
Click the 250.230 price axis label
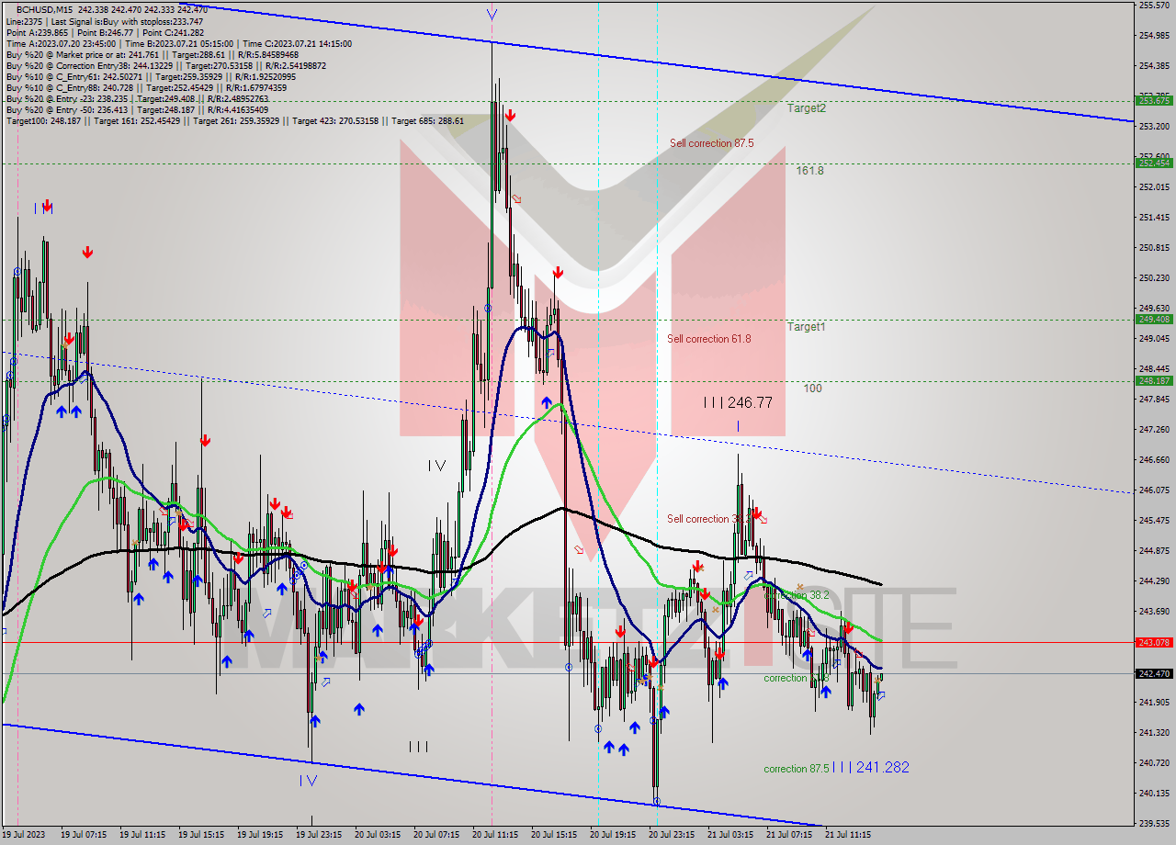pyautogui.click(x=1154, y=278)
